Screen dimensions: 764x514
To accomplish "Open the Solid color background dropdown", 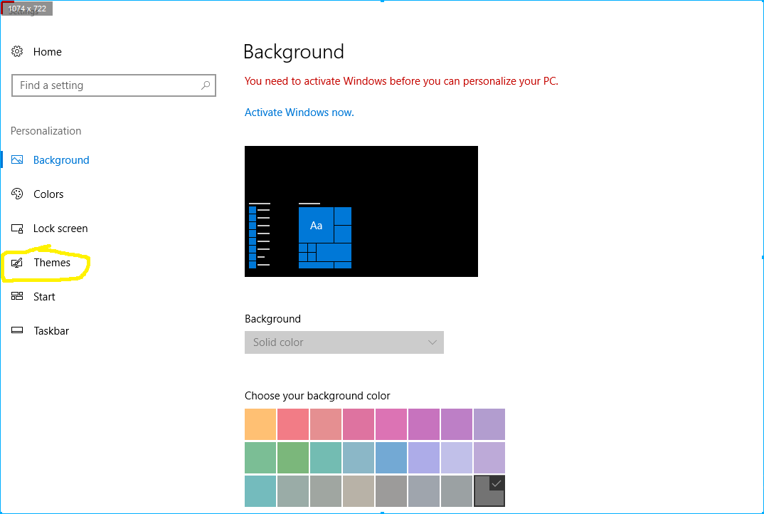I will pyautogui.click(x=344, y=342).
